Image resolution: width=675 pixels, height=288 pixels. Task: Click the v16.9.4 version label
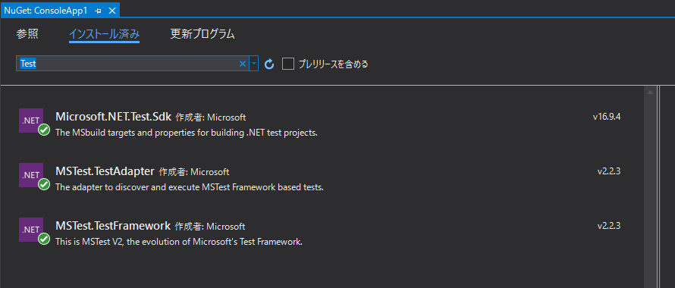[607, 117]
